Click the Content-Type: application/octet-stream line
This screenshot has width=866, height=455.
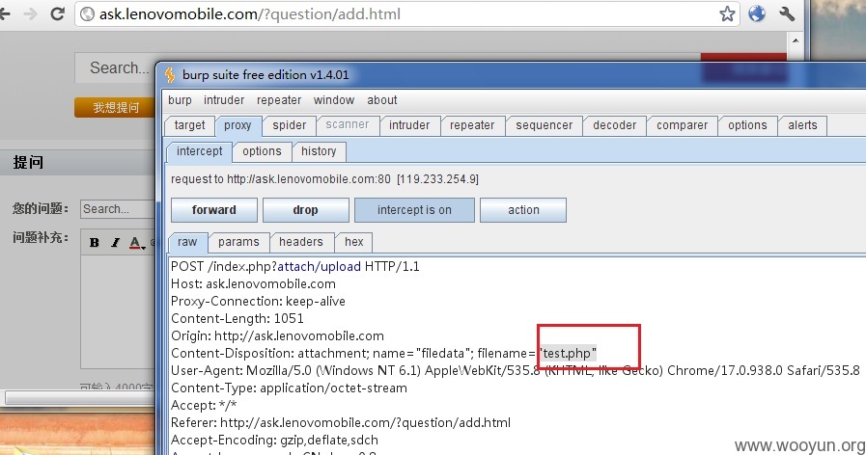click(289, 388)
